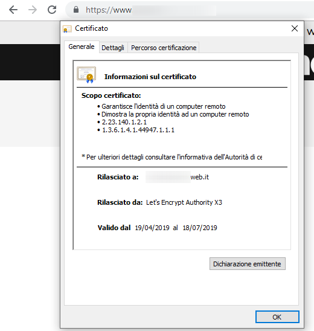Click the certificate icon in title bar

click(x=67, y=29)
